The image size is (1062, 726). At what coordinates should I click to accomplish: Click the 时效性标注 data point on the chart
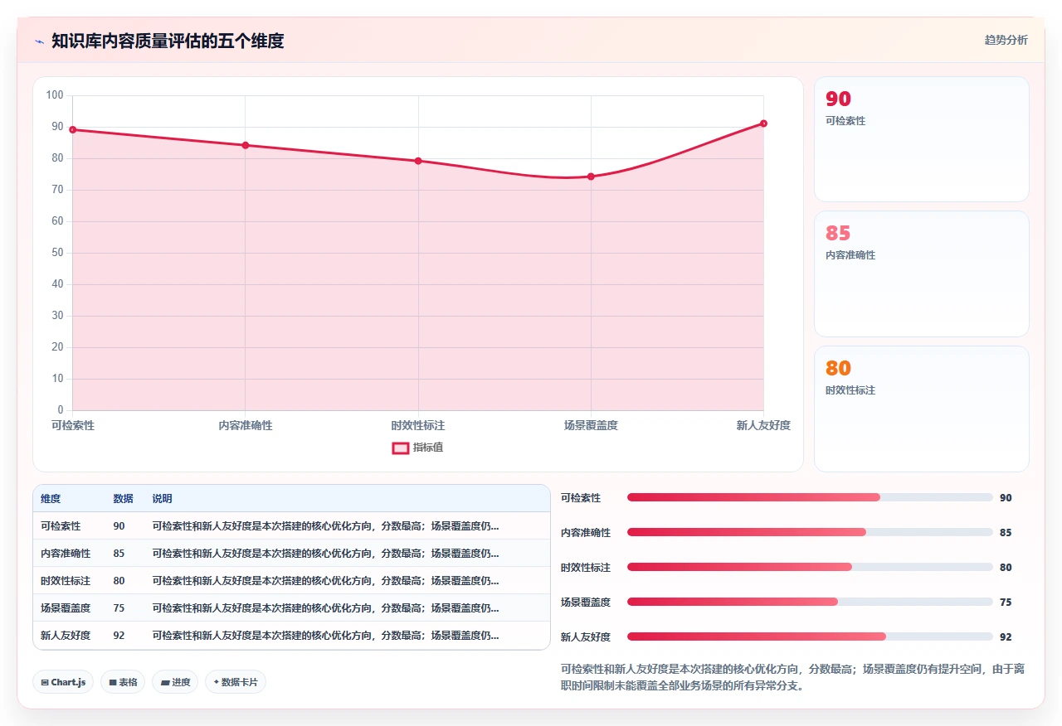(418, 161)
